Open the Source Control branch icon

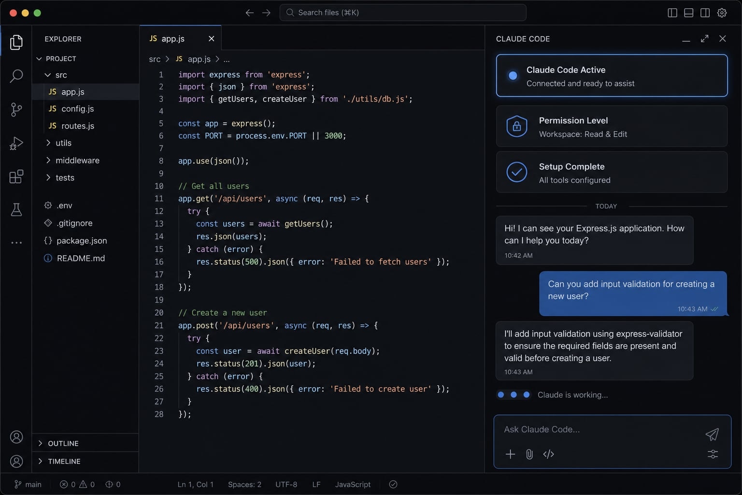point(16,110)
